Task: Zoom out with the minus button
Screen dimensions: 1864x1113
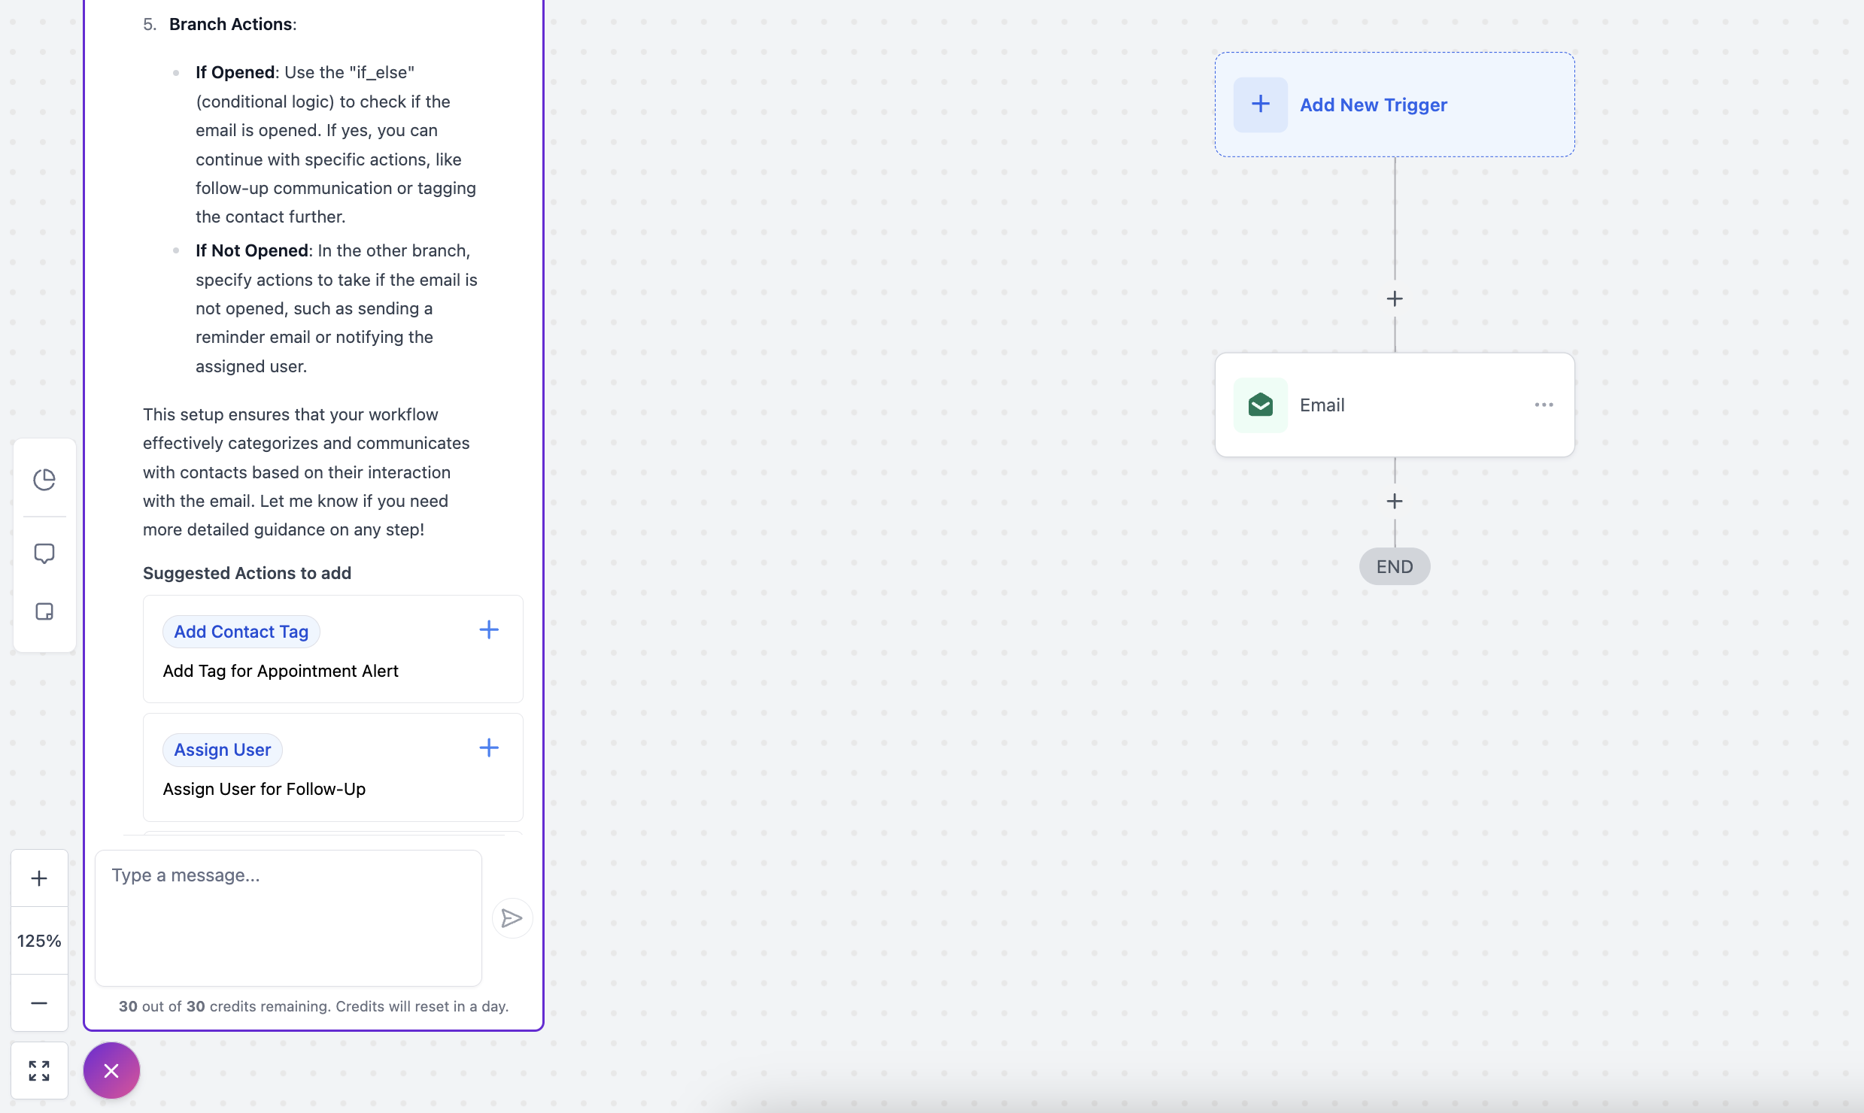Action: pyautogui.click(x=39, y=1003)
